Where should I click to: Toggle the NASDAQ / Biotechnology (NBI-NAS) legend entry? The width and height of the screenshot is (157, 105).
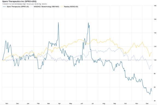[x=45, y=7]
